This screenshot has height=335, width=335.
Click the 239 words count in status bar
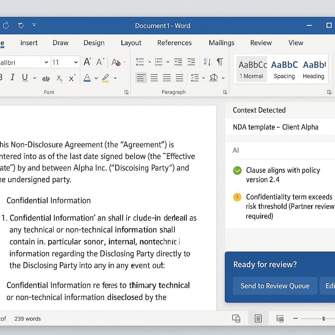[x=28, y=319]
